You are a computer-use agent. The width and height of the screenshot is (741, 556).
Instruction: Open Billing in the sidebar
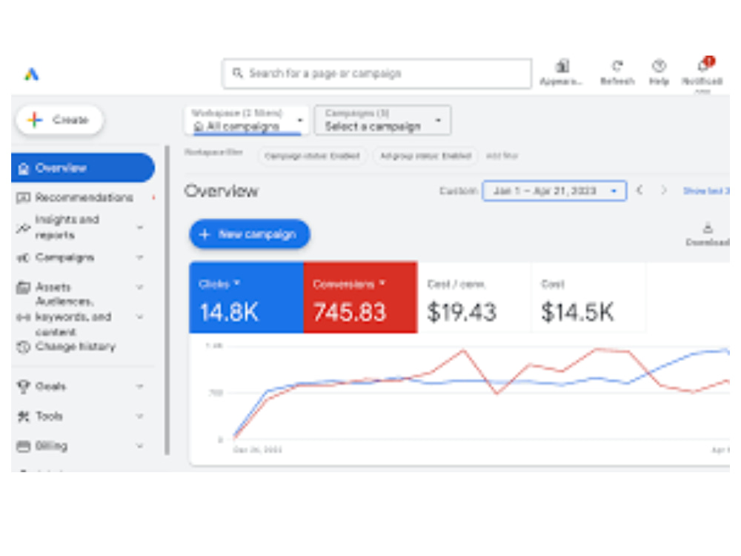coord(52,446)
